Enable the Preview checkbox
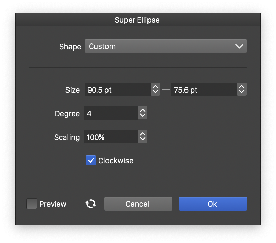This screenshot has height=243, width=276. [32, 204]
